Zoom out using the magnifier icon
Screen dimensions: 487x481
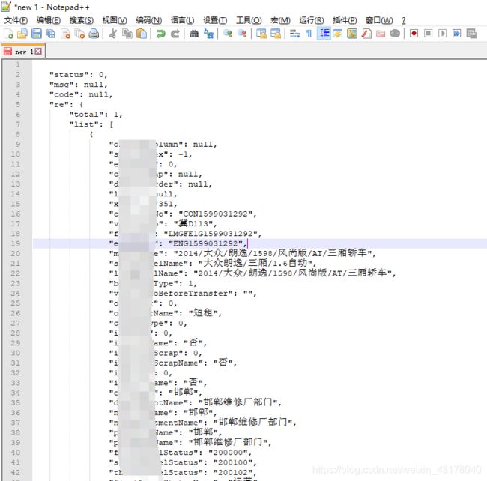(242, 34)
